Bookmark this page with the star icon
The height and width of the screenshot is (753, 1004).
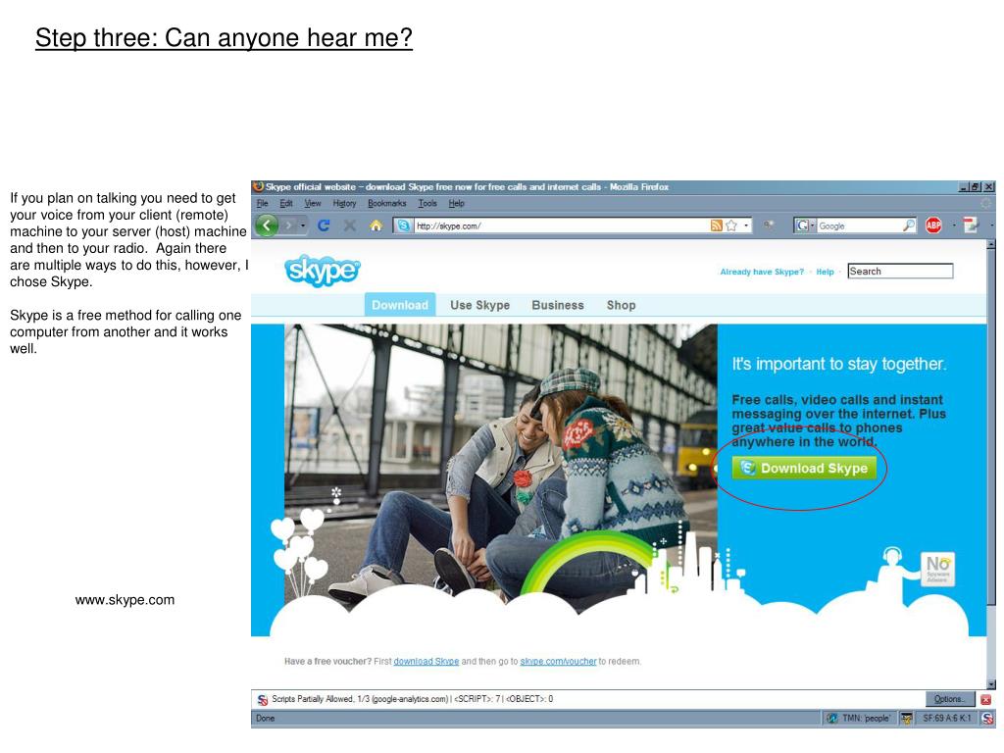731,226
